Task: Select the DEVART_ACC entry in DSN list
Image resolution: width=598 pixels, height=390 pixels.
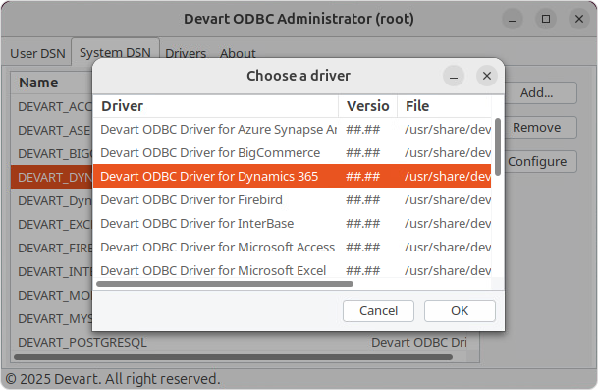Action: [52, 106]
